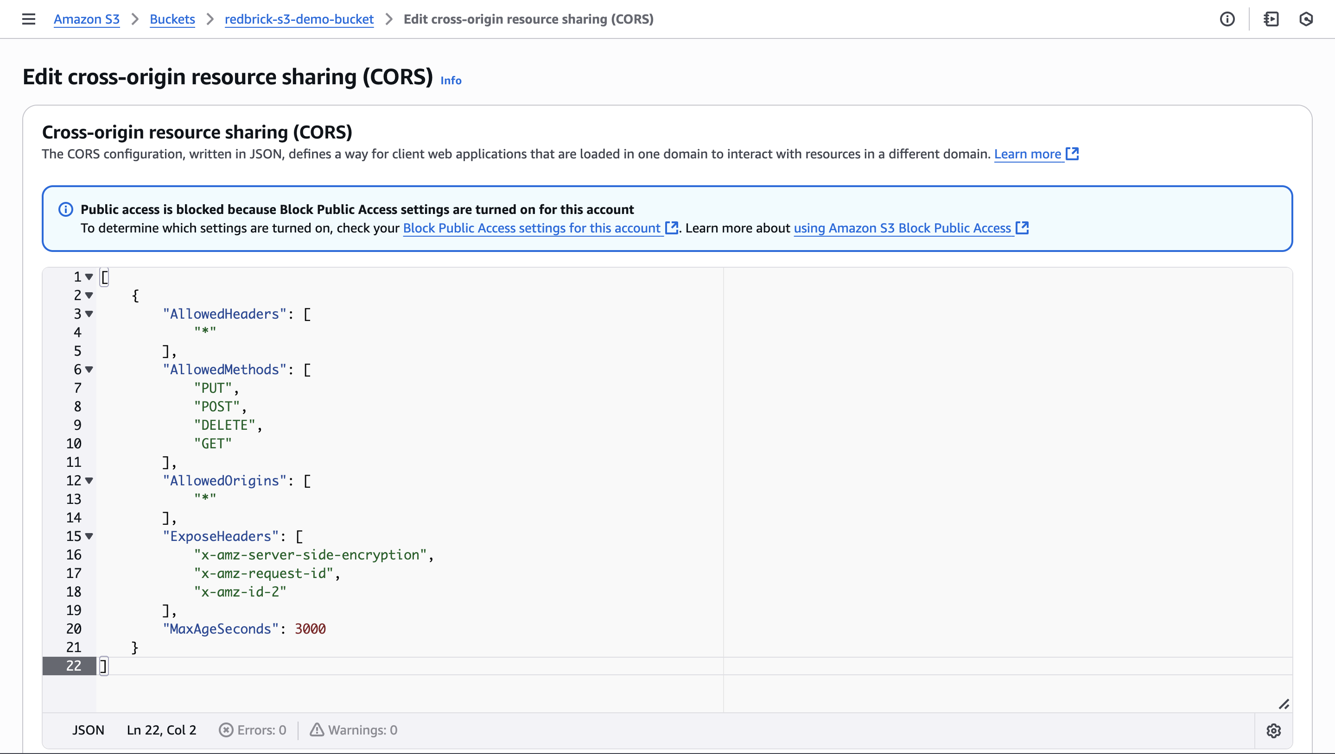Open redbrick-s3-demo-bucket breadcrumb link
Viewport: 1335px width, 754px height.
(x=299, y=19)
